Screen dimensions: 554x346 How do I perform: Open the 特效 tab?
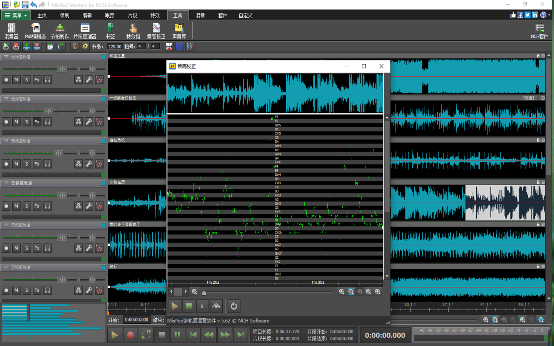click(x=155, y=15)
